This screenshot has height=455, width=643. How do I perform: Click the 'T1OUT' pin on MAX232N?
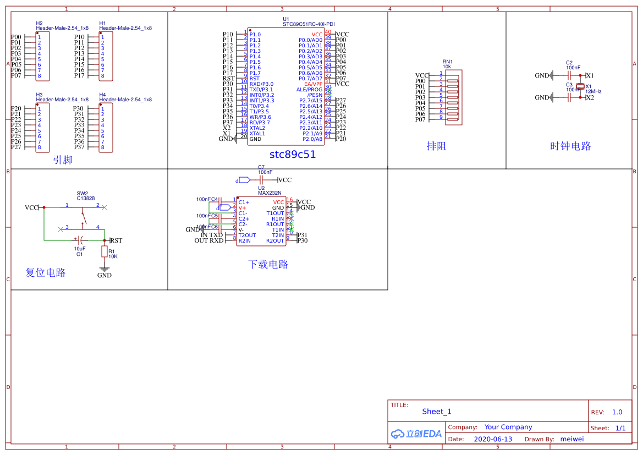(275, 213)
